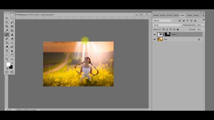Toggle Quick Mask mode
This screenshot has height=120, width=214.
(7, 72)
